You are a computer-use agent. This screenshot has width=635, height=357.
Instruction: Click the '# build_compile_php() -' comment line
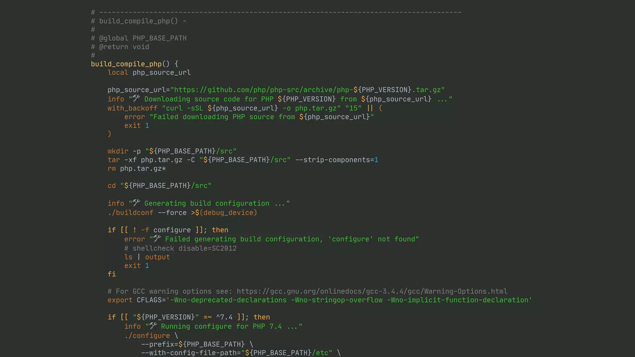139,21
